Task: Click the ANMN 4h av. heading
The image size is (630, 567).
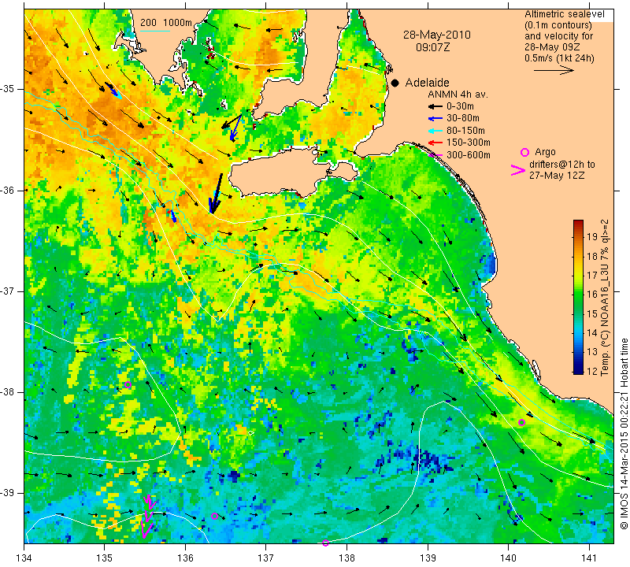Action: click(458, 94)
